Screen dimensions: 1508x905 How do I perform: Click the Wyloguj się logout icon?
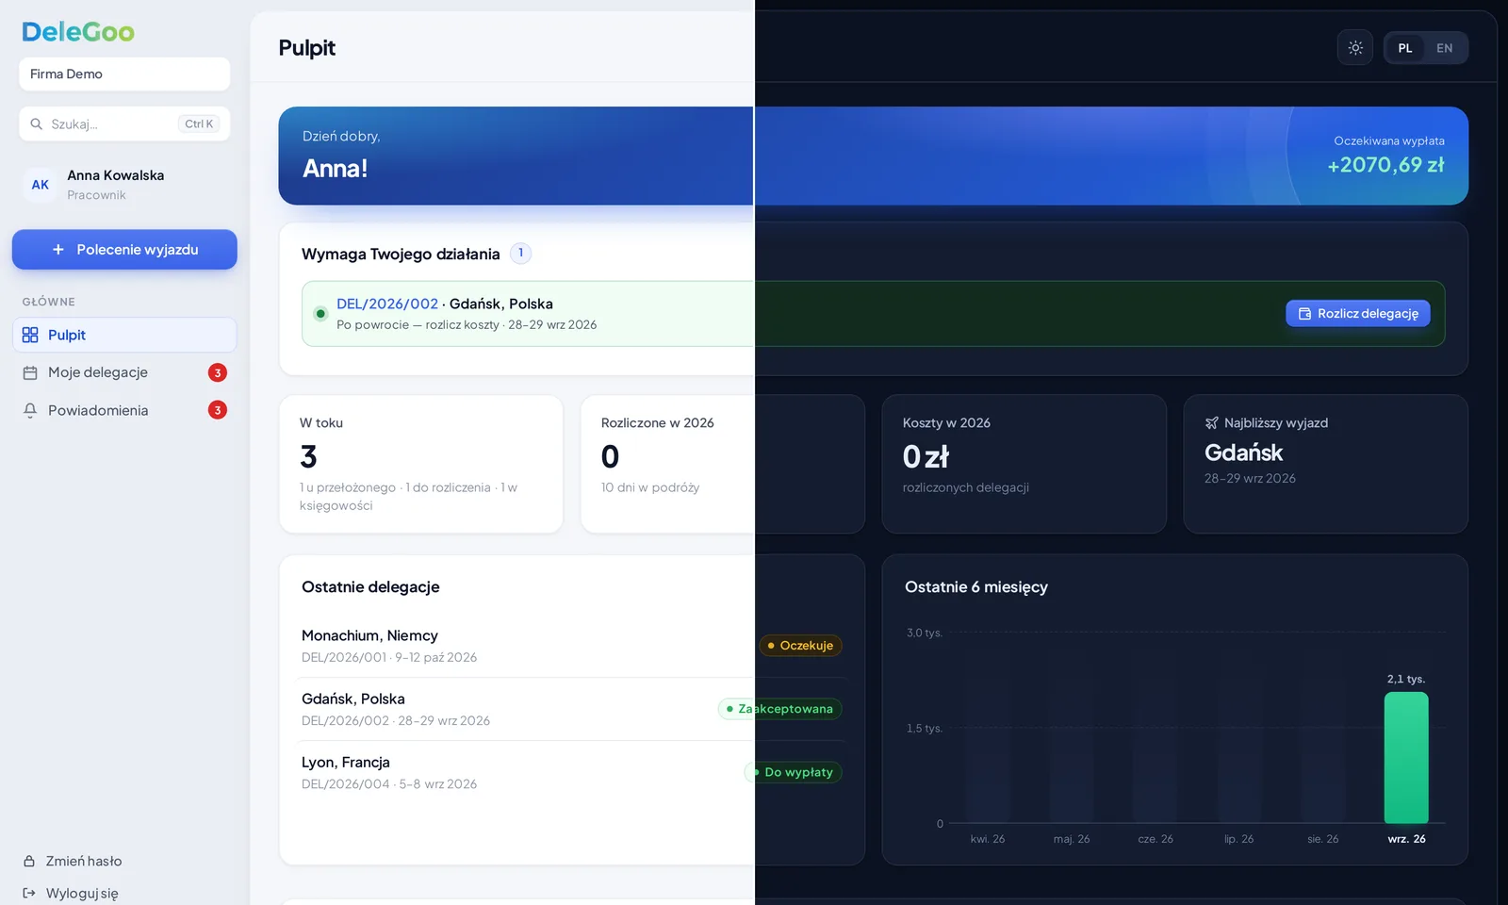tap(29, 893)
